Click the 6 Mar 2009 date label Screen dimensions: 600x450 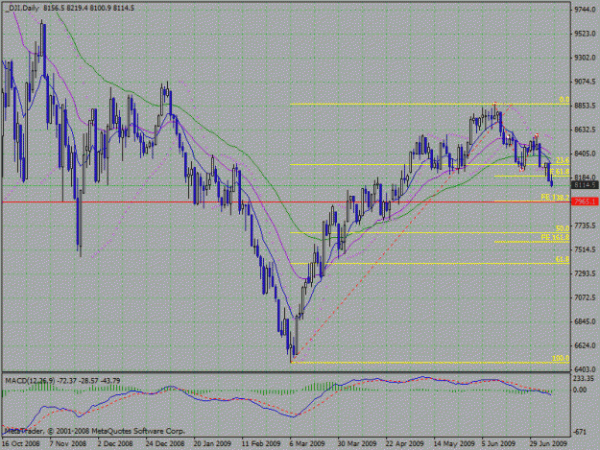307,443
